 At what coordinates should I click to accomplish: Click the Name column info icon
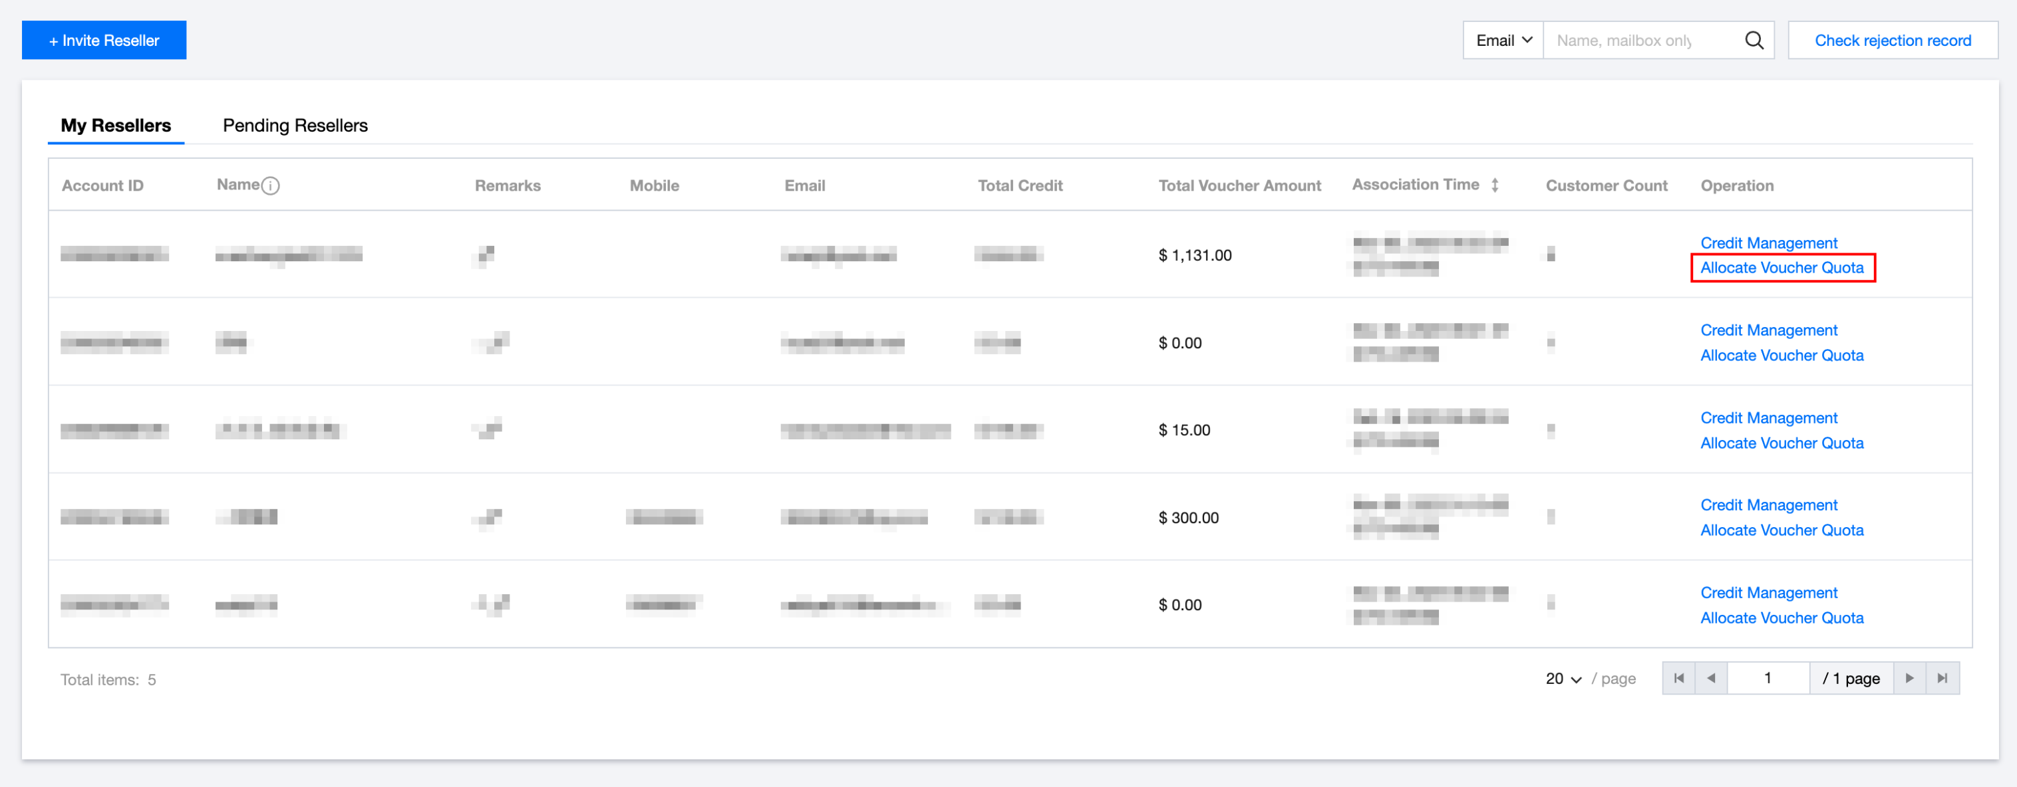(270, 185)
